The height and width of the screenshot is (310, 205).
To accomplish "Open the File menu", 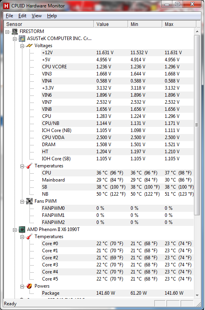I will (9, 16).
